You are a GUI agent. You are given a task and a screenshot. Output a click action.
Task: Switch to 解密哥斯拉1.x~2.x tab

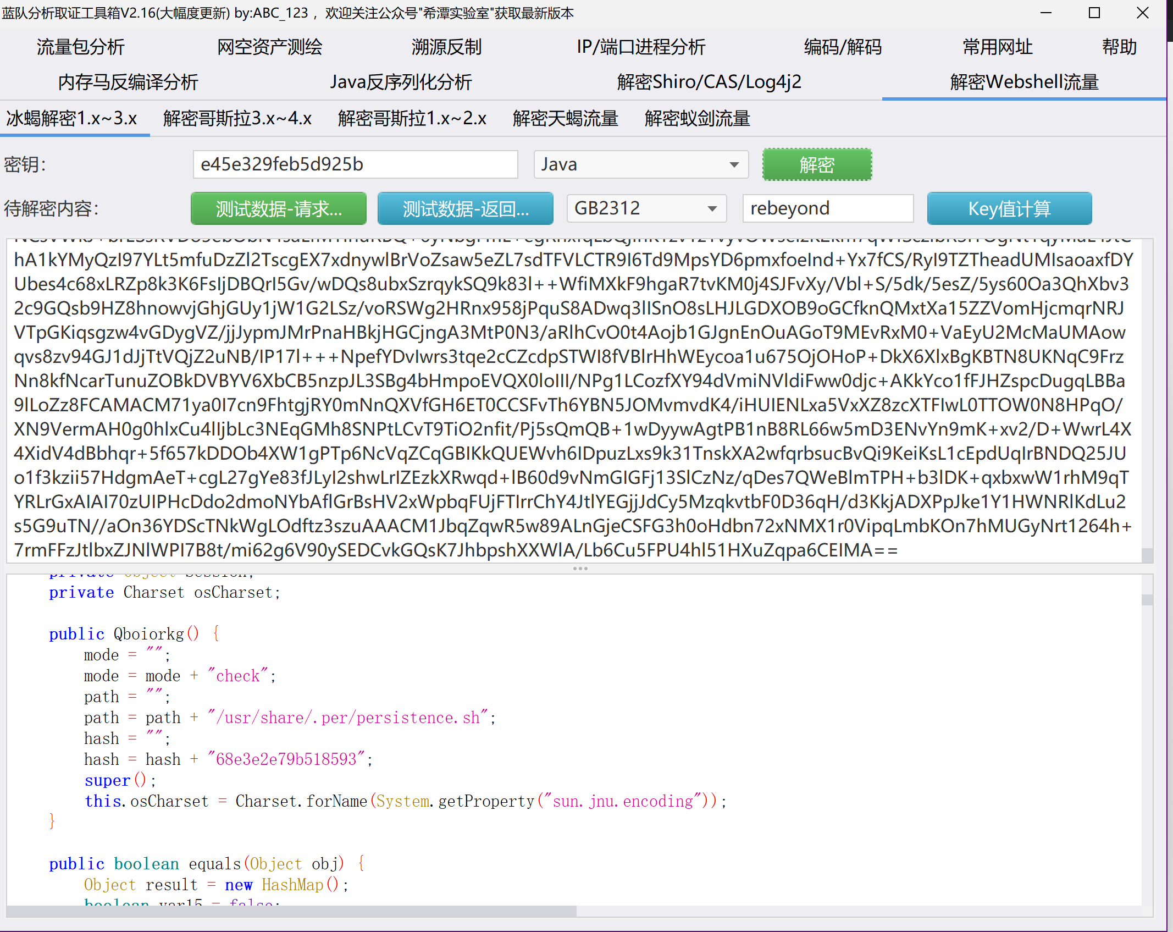[412, 118]
